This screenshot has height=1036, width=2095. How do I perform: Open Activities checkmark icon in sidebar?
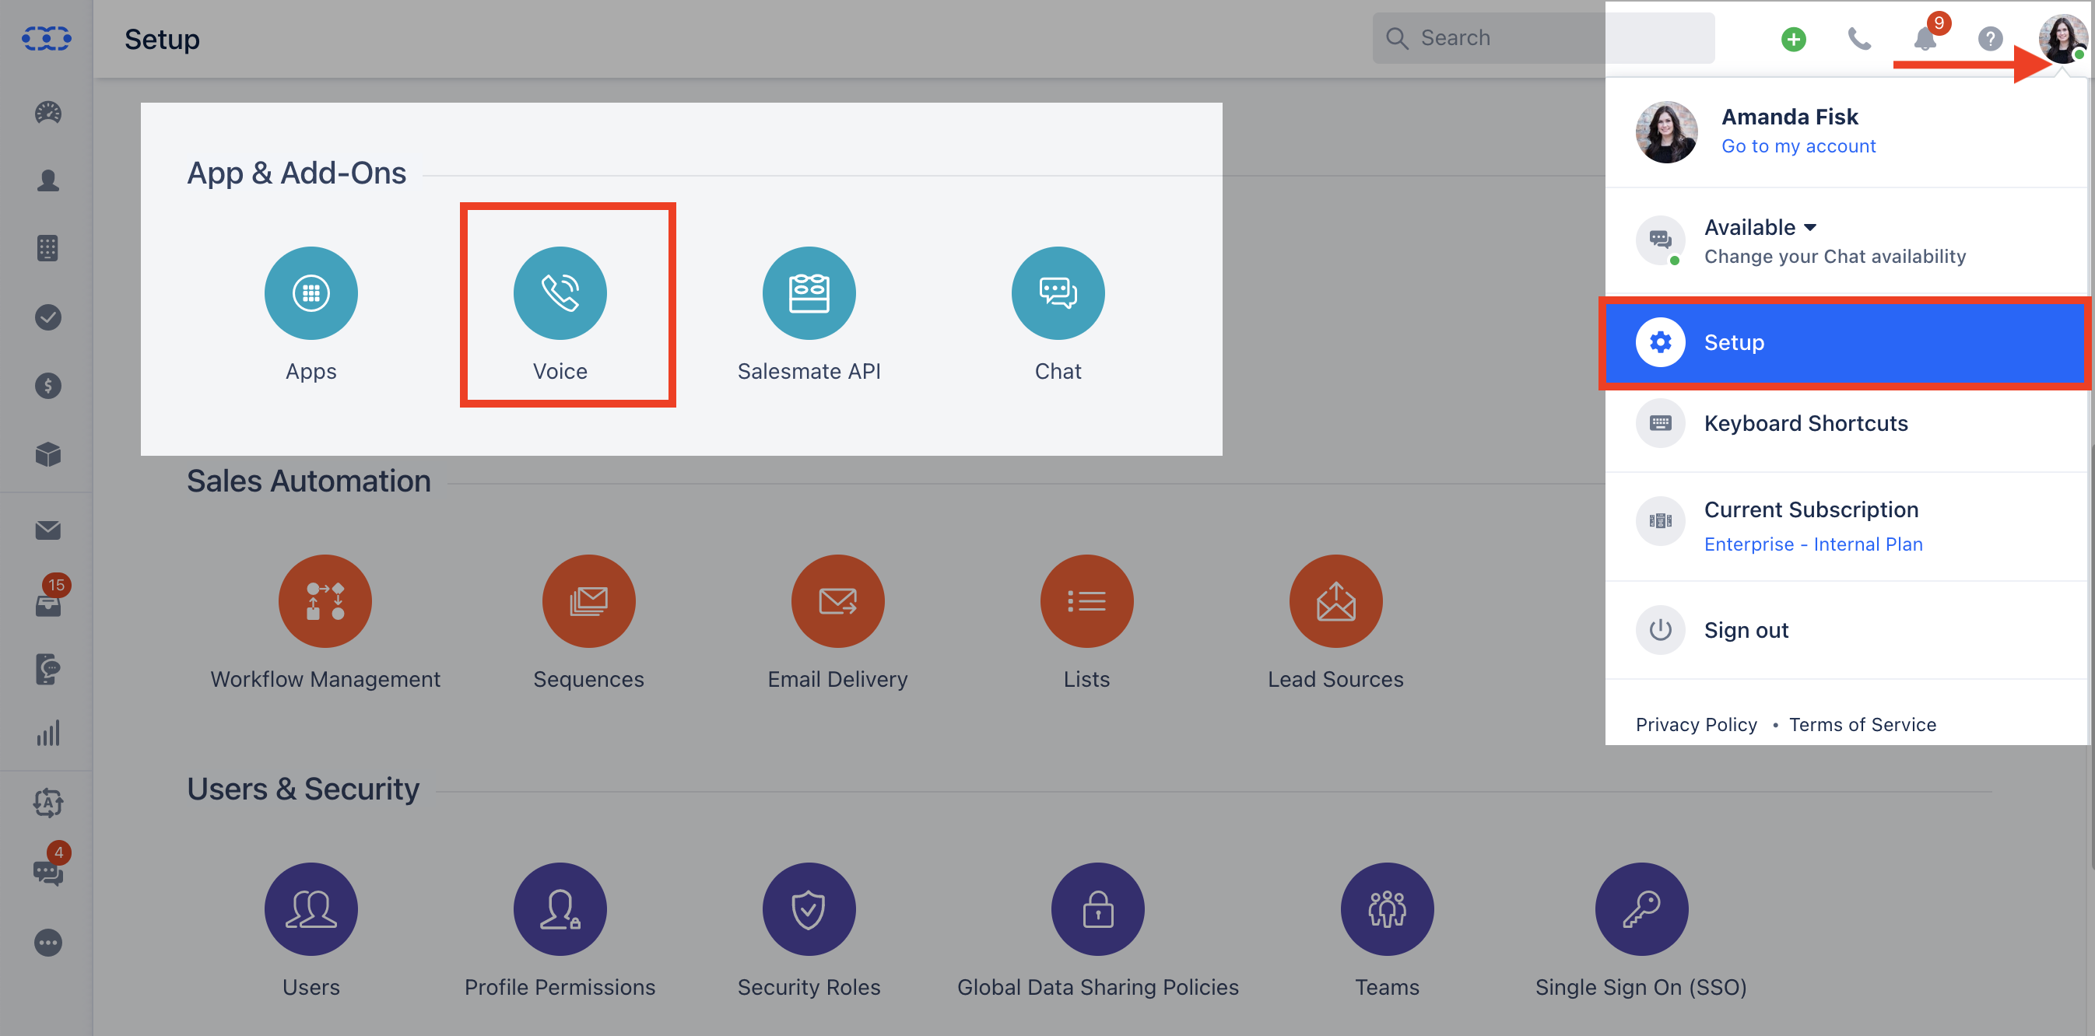[x=48, y=317]
